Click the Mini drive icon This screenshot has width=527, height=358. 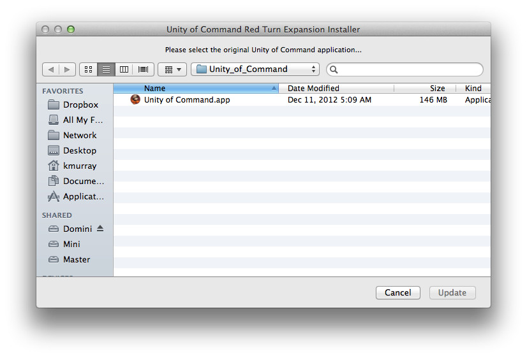click(x=54, y=244)
